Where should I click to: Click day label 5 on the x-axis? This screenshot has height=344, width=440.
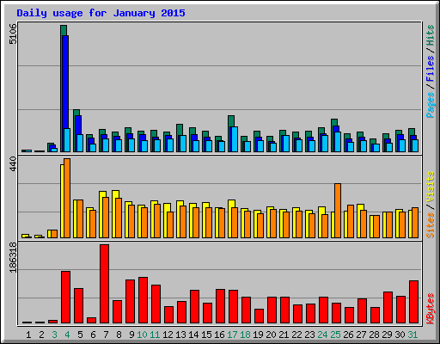click(x=80, y=335)
